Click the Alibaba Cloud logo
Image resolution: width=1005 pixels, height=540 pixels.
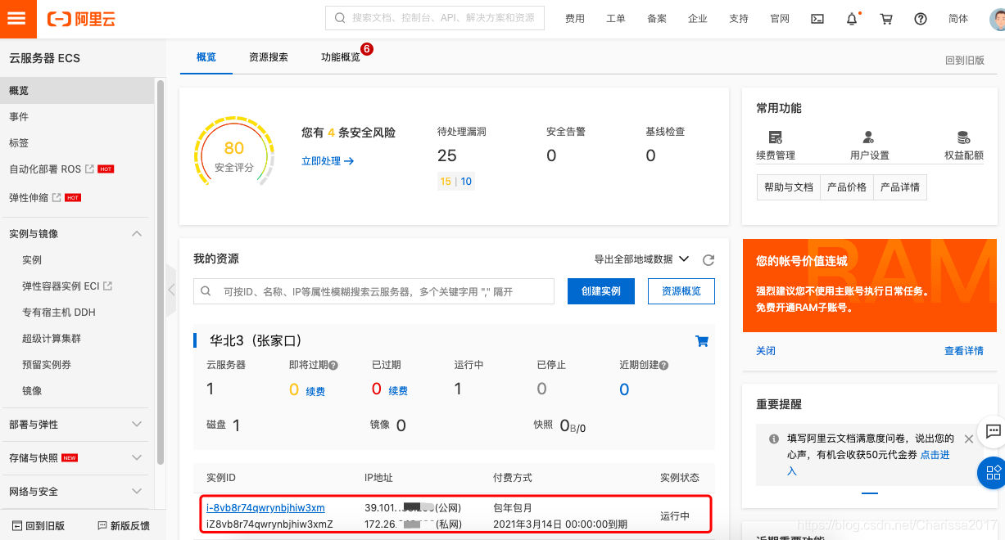point(81,19)
